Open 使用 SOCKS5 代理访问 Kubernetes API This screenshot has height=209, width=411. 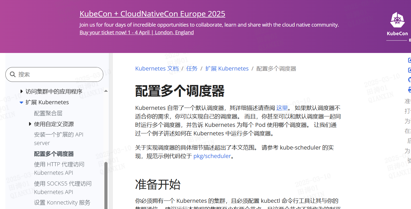63,188
